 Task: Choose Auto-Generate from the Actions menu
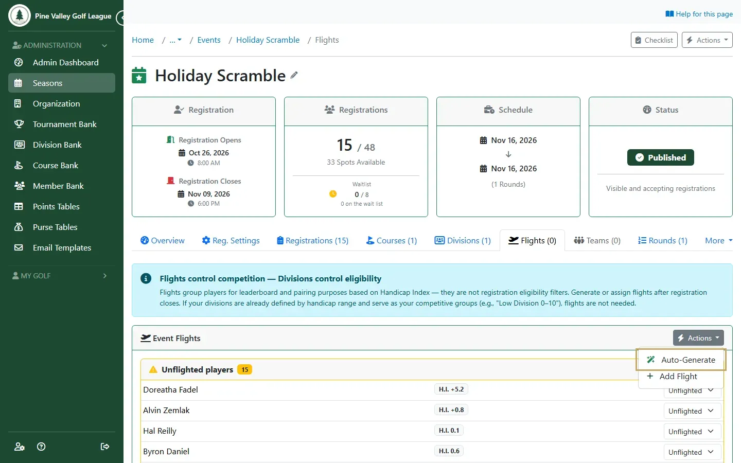tap(681, 360)
